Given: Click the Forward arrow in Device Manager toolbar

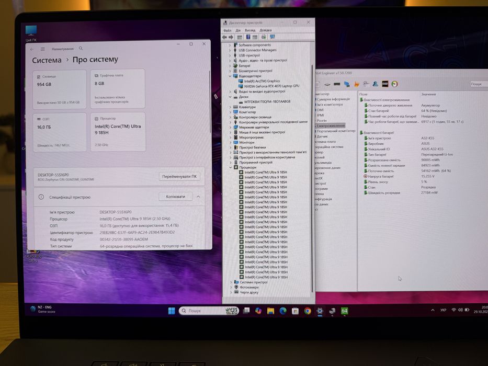Looking at the screenshot, I should pos(231,37).
